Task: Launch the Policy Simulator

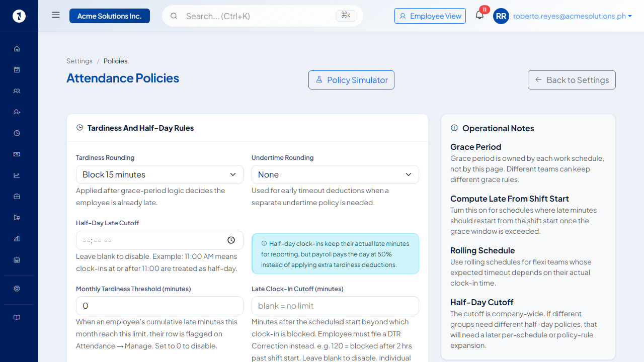Action: pos(351,80)
